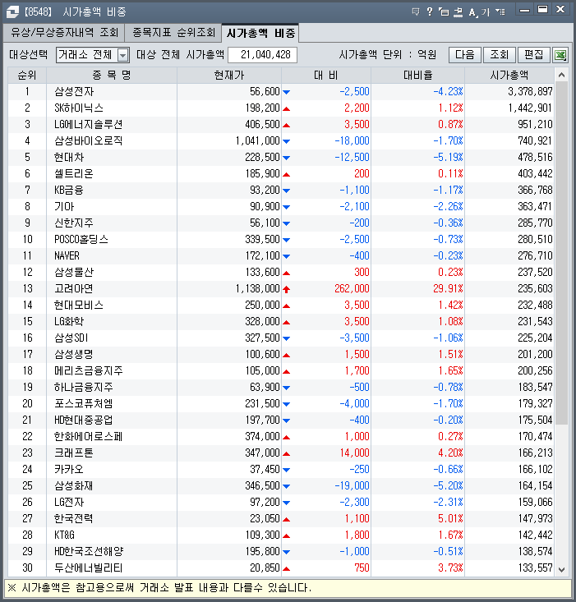Click the app logo icon in title bar
The width and height of the screenshot is (576, 602).
coord(12,11)
